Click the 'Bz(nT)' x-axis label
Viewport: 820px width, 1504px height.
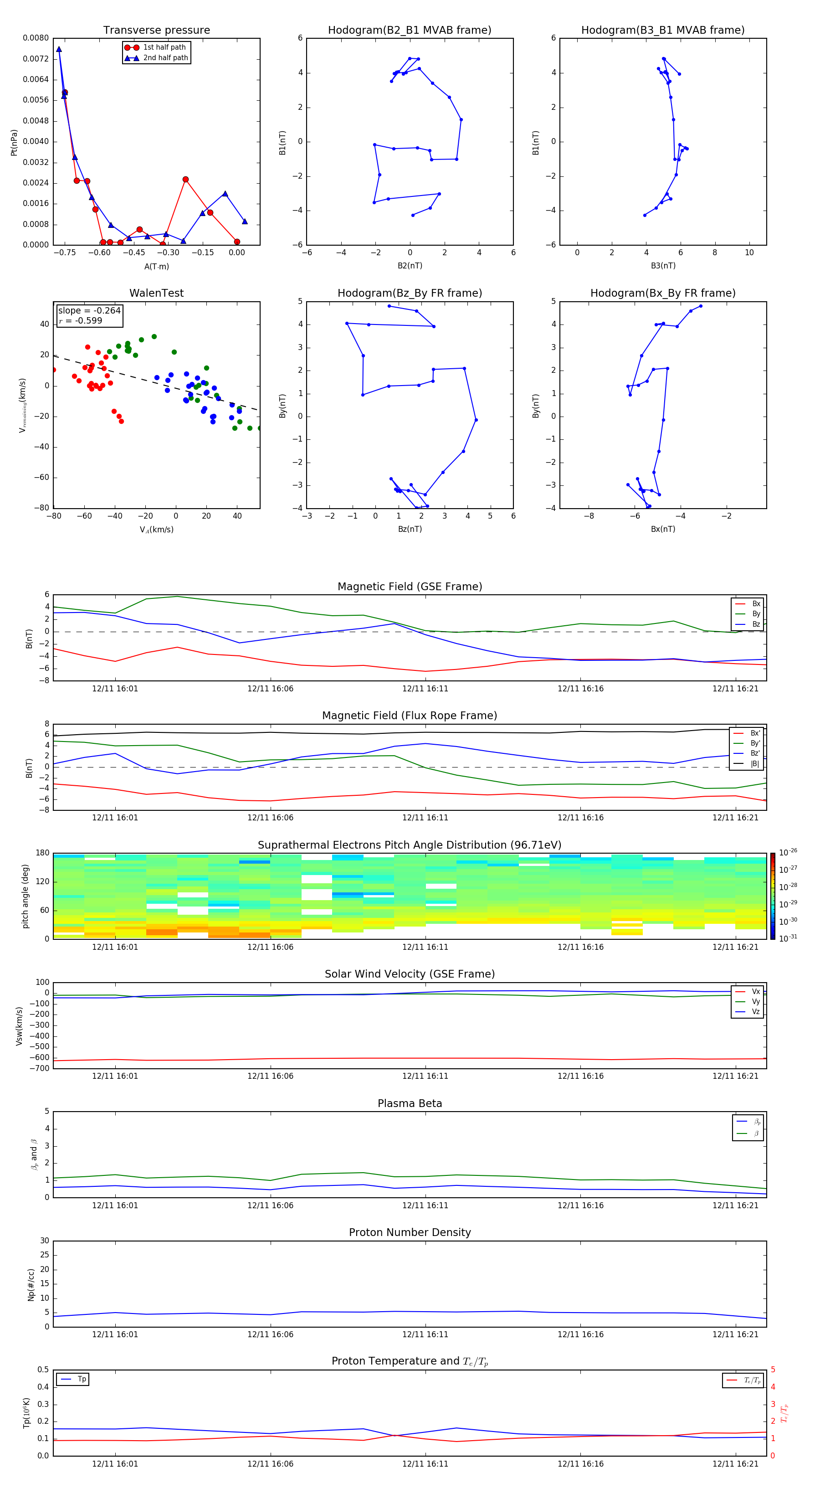pyautogui.click(x=410, y=529)
